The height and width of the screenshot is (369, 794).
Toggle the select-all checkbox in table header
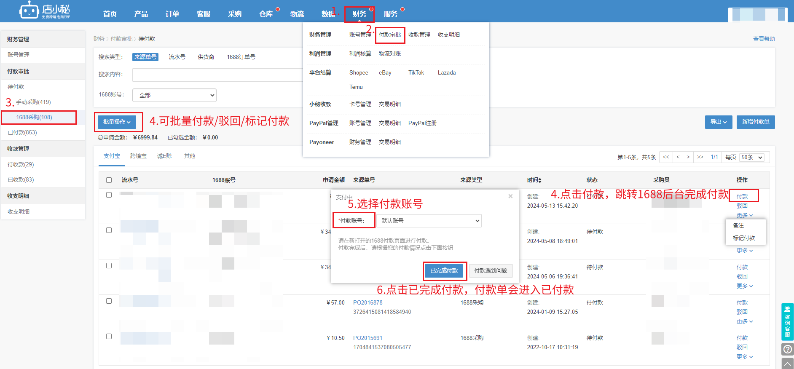109,180
